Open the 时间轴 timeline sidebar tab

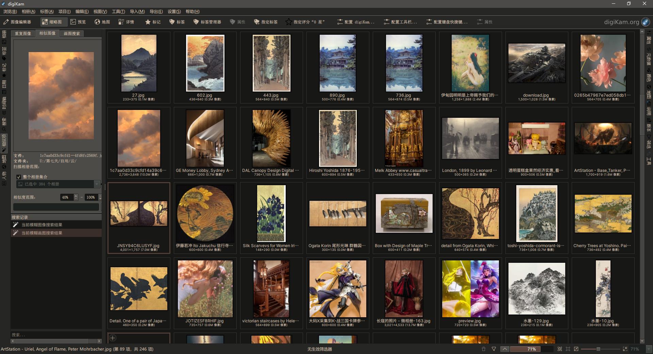point(4,106)
